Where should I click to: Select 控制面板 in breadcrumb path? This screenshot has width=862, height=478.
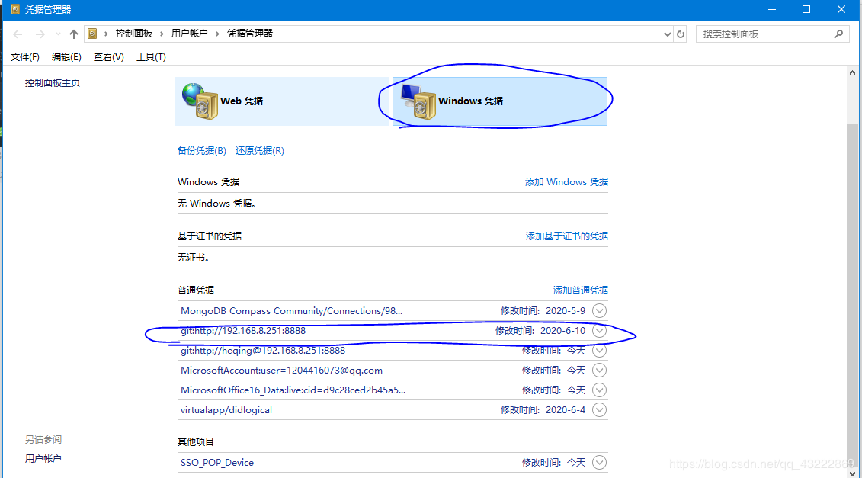(134, 34)
